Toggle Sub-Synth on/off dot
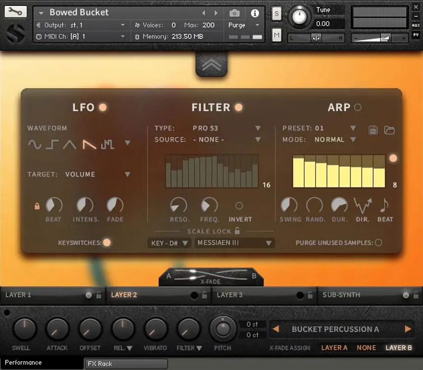Viewport: 423px width, 370px height. pyautogui.click(x=406, y=295)
